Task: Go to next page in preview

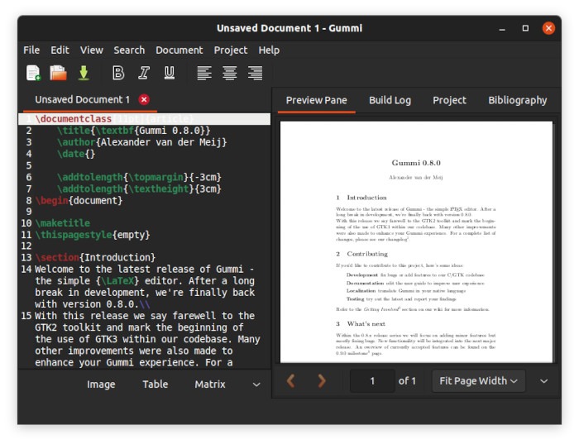Action: (322, 380)
